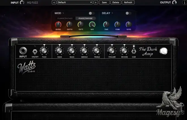This screenshot has width=187, height=120.
Task: Click the delay LEVEL knob
Action: click(x=129, y=25)
